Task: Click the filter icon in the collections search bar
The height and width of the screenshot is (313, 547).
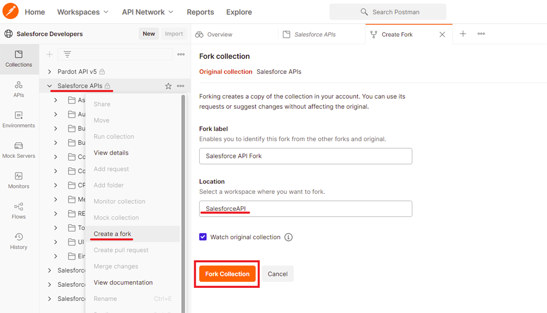Action: coord(67,55)
